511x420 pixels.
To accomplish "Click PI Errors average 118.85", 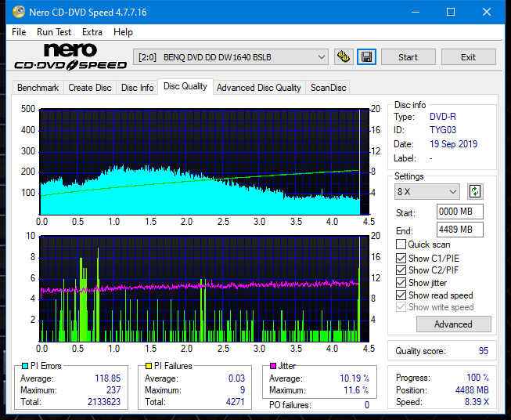I will pyautogui.click(x=107, y=378).
